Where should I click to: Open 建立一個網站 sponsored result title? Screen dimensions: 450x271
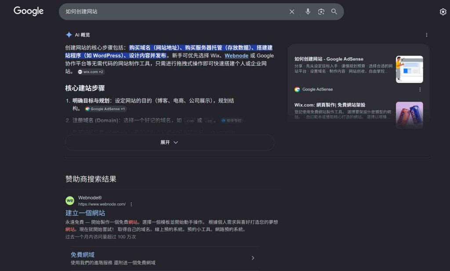(85, 213)
